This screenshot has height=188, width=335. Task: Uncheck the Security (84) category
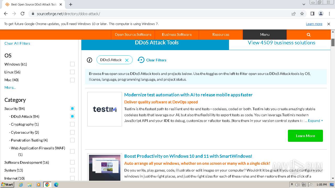[72, 109]
